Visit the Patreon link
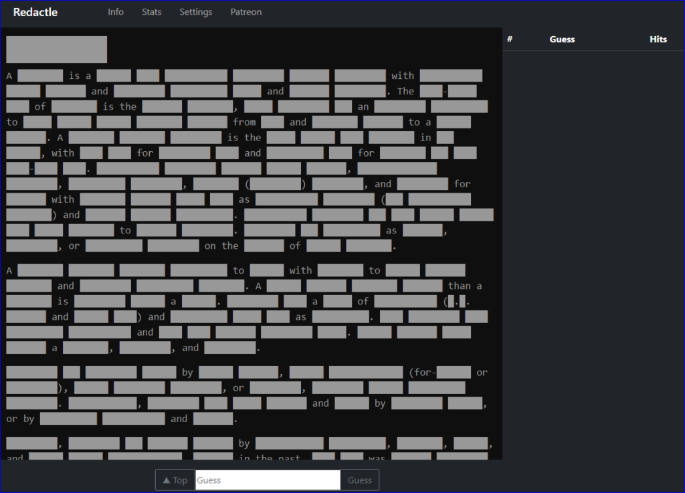The width and height of the screenshot is (685, 493). 246,12
